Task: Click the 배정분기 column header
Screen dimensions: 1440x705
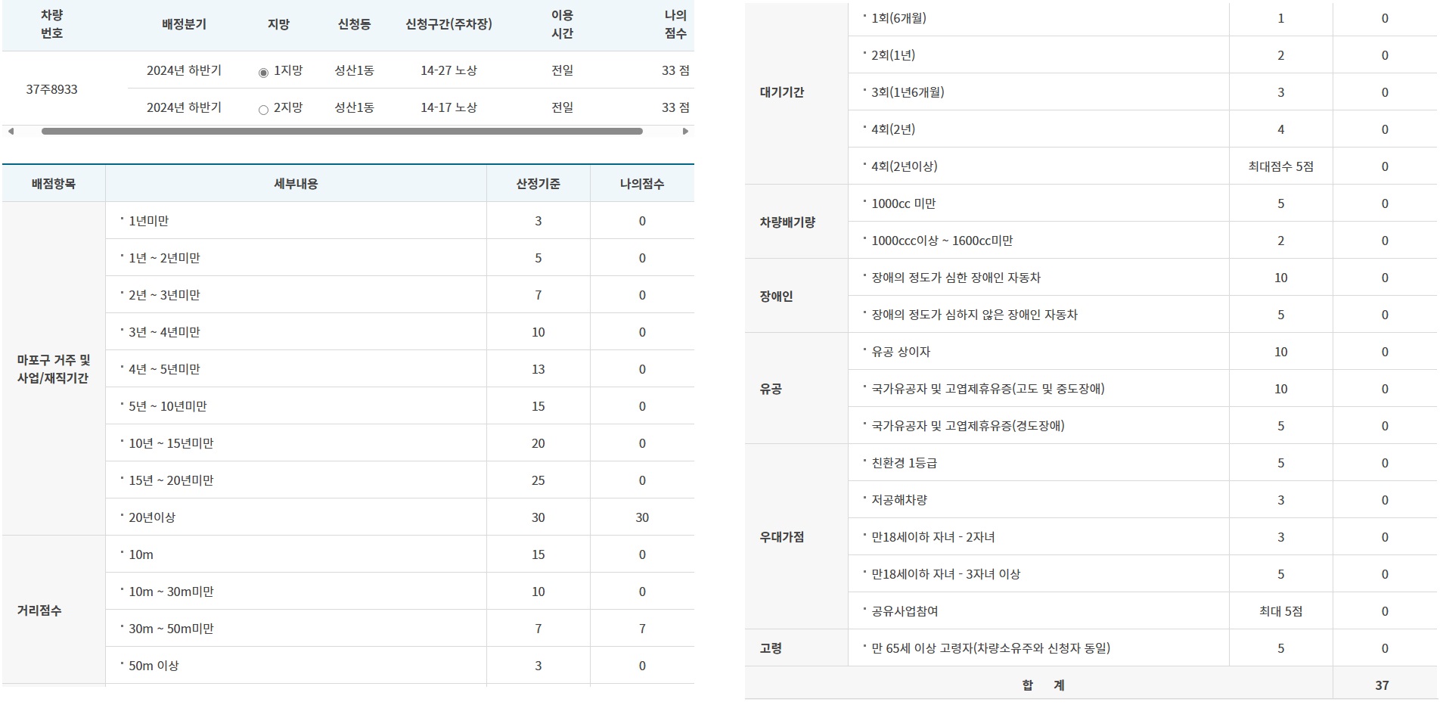Action: (184, 24)
